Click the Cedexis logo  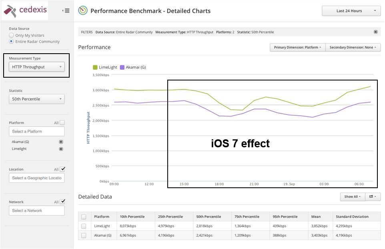tap(25, 11)
